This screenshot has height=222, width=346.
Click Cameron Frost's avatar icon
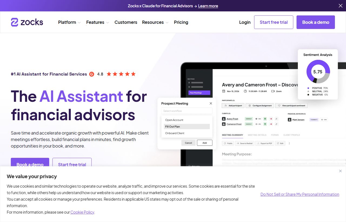[x=224, y=124]
